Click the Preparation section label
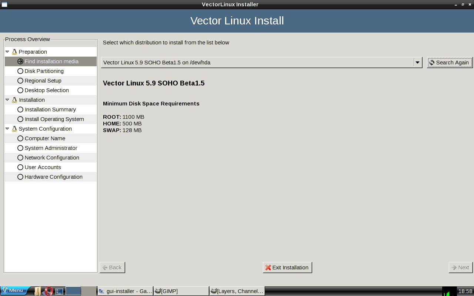 (x=33, y=52)
